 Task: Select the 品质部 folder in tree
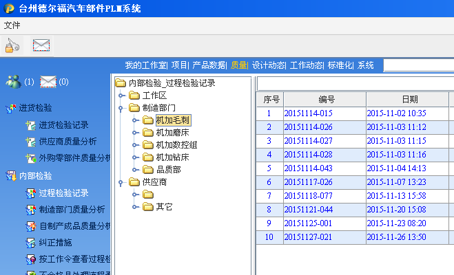pos(169,170)
